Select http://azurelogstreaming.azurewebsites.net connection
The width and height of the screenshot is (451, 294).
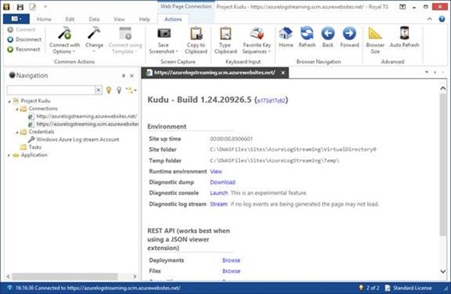point(83,116)
